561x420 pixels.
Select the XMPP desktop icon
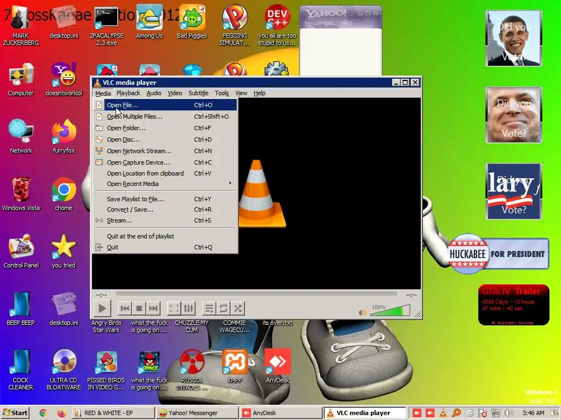[x=234, y=366]
